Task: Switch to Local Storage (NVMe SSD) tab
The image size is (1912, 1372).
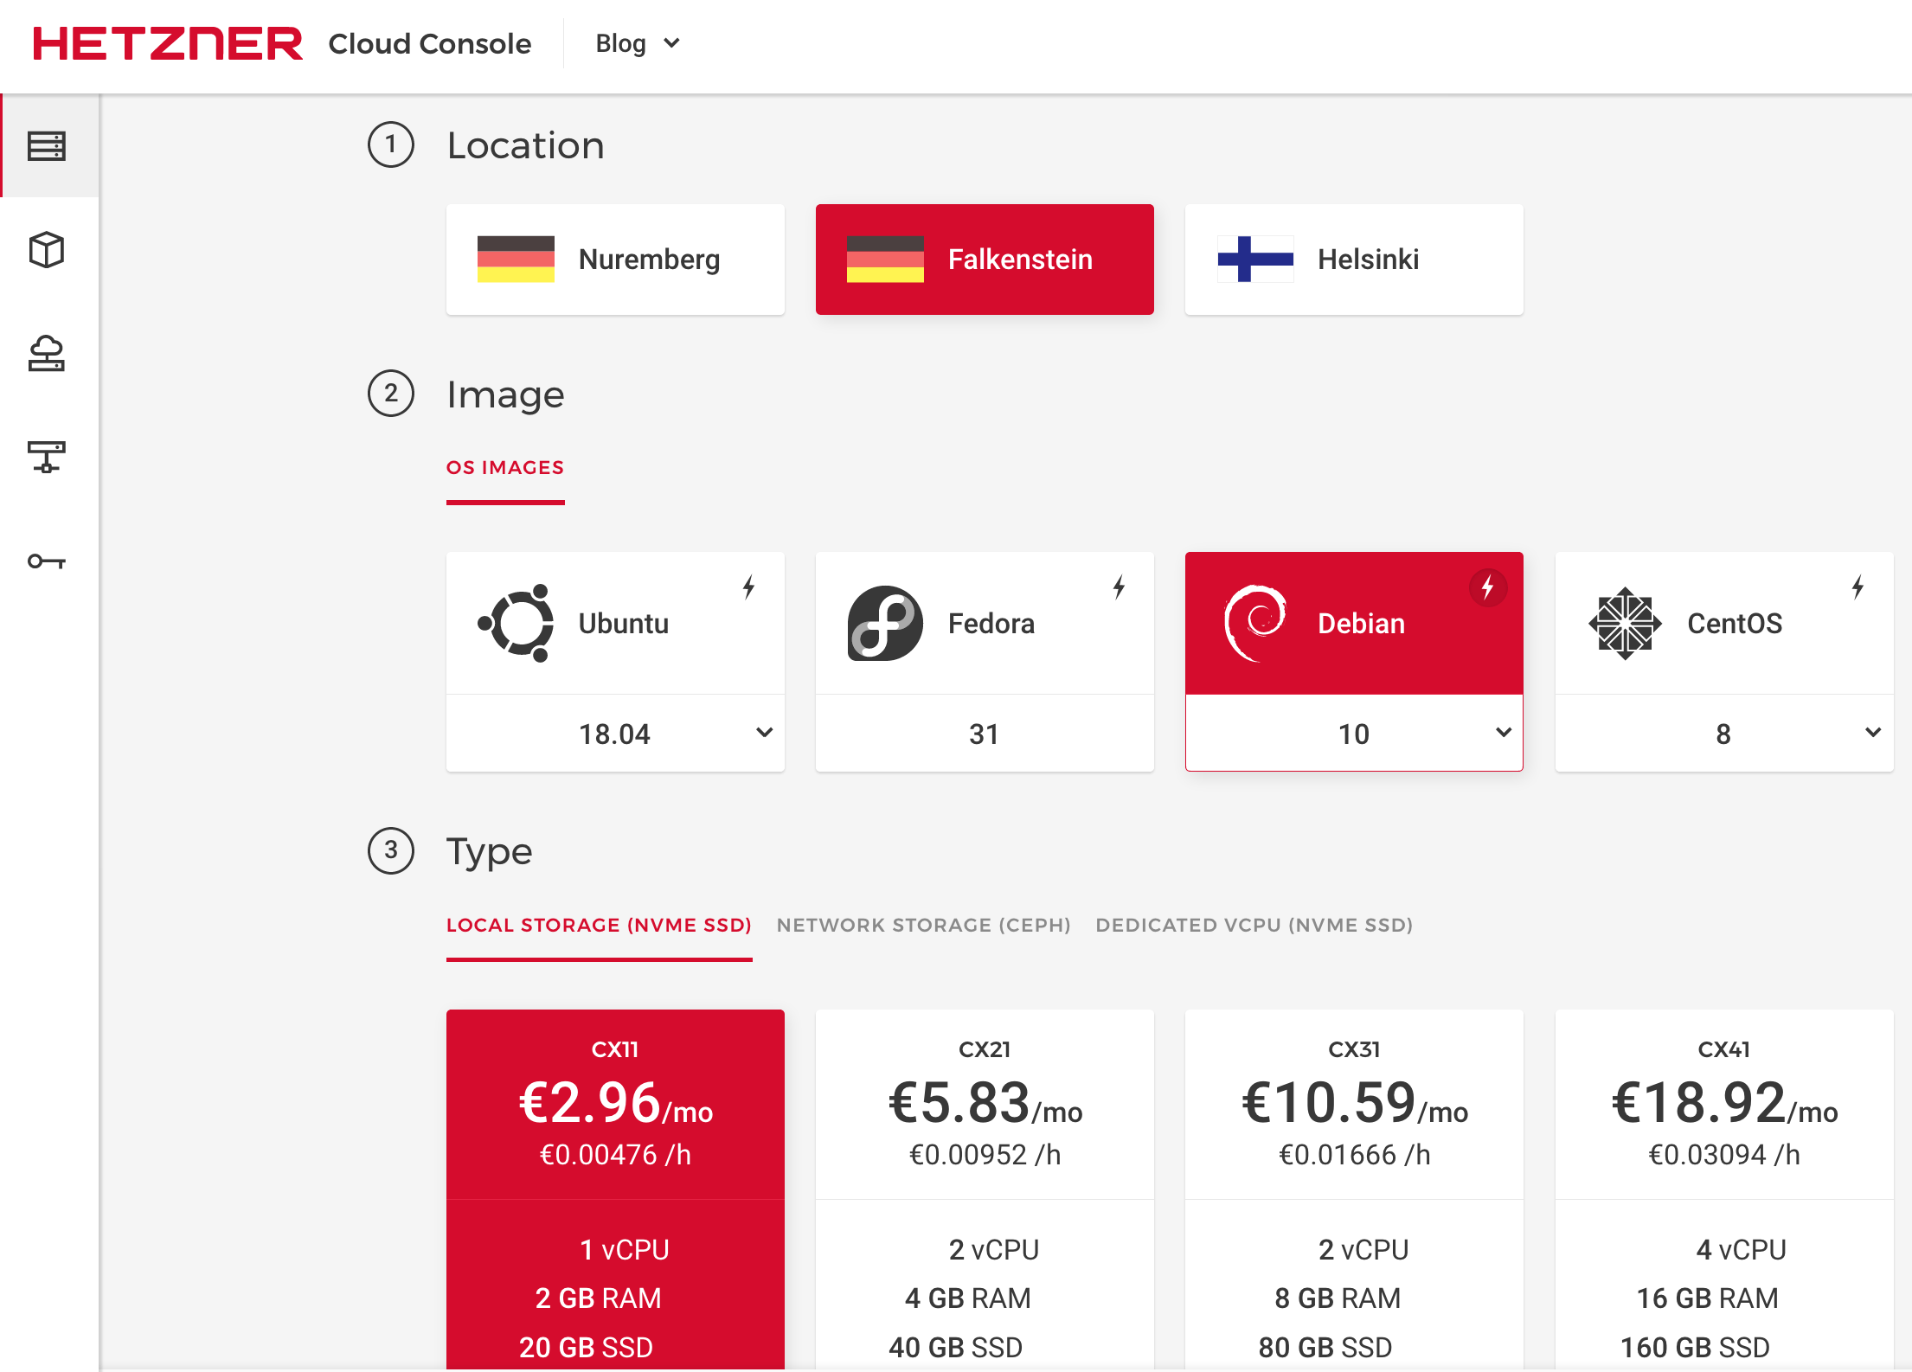Action: pos(599,926)
